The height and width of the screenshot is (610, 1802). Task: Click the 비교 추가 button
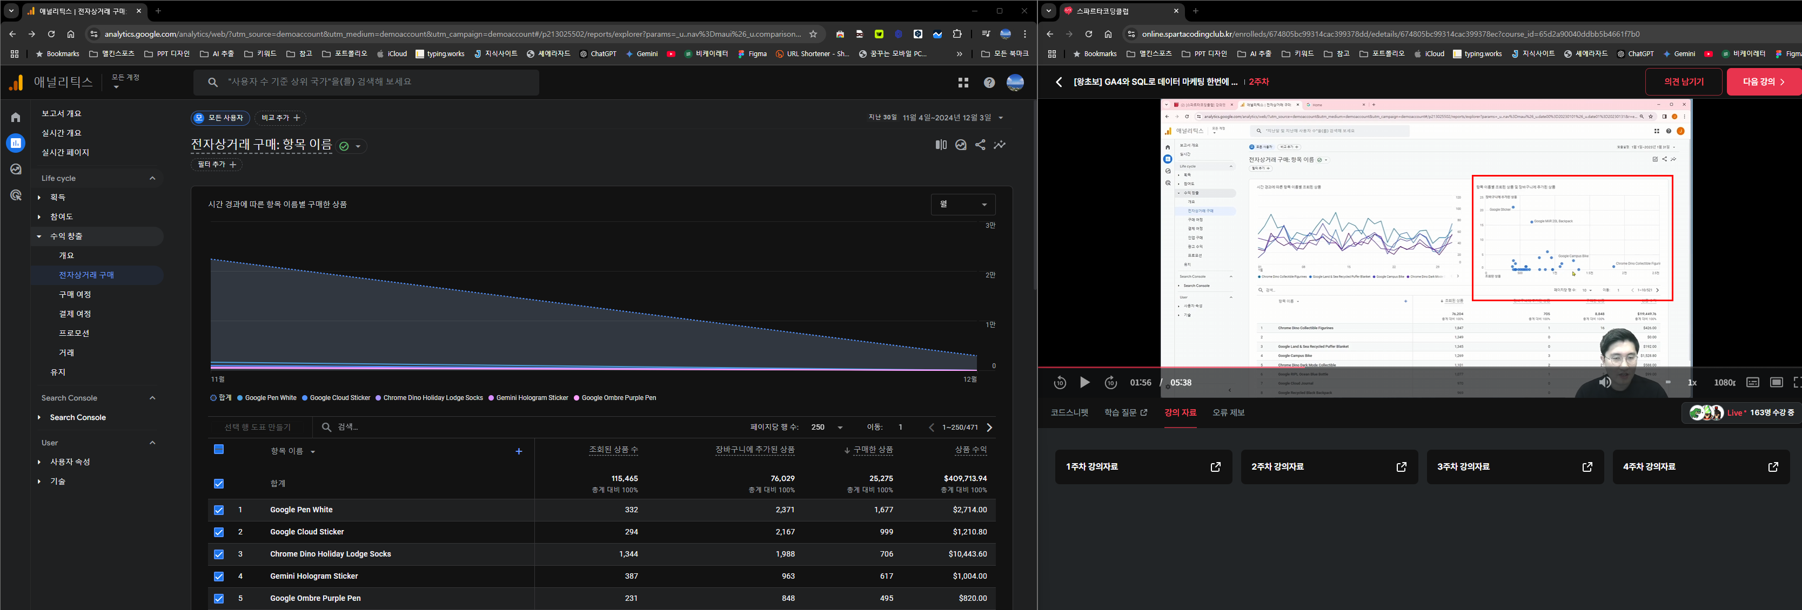click(x=280, y=118)
